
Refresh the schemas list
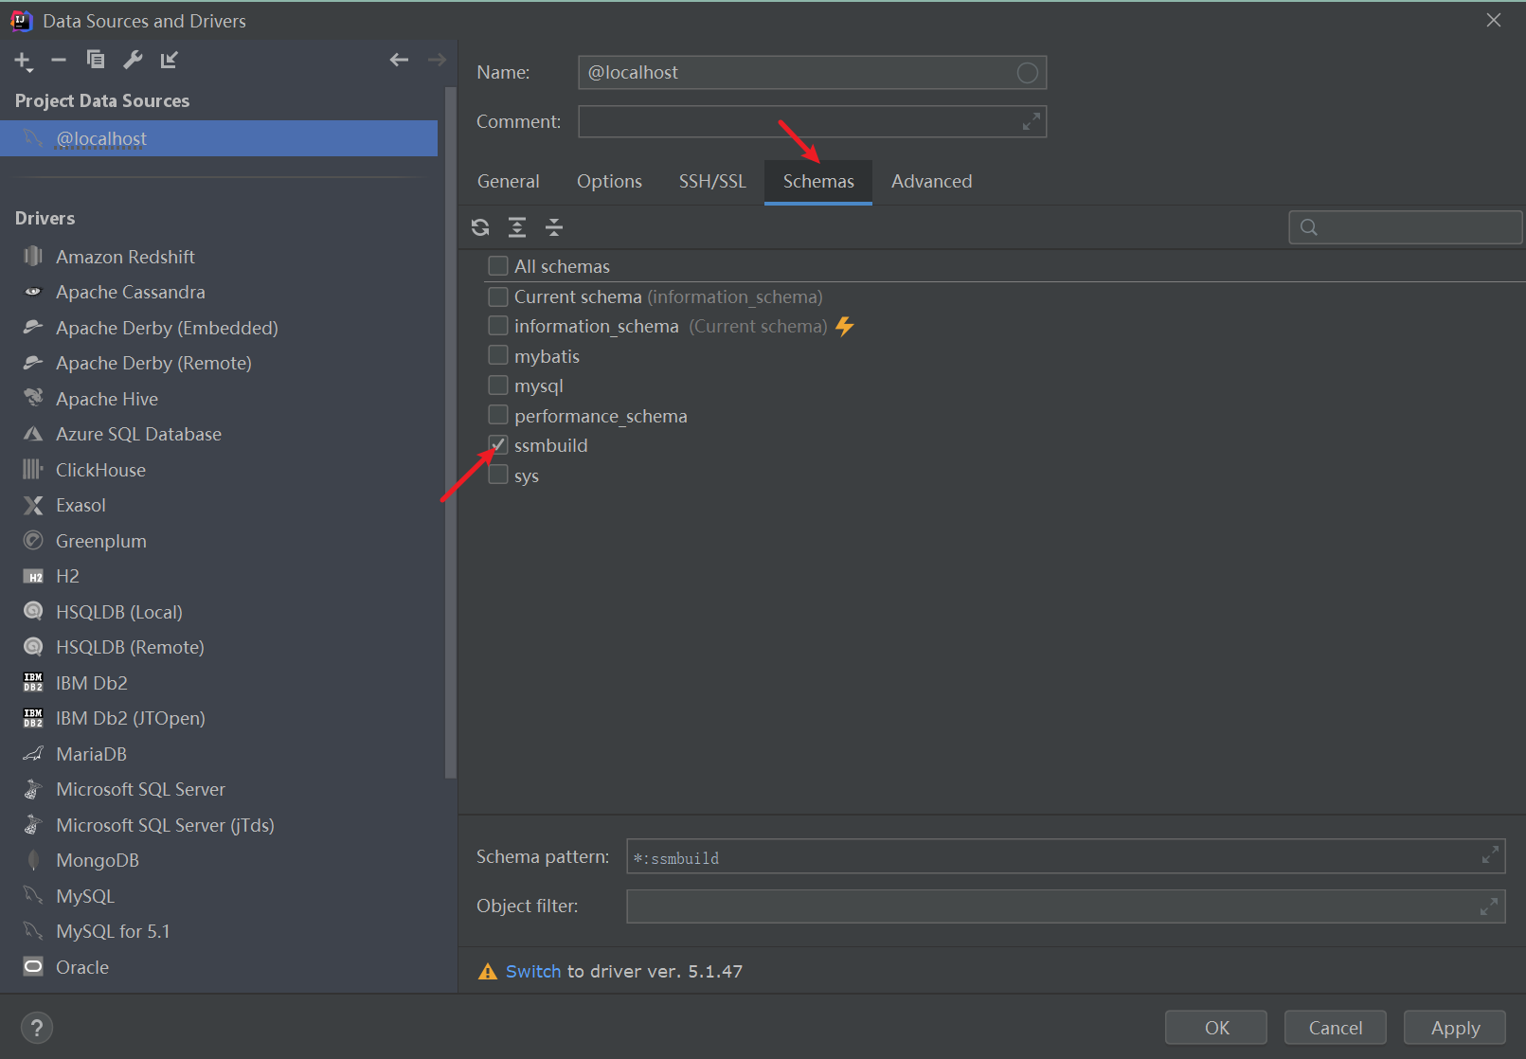coord(480,227)
